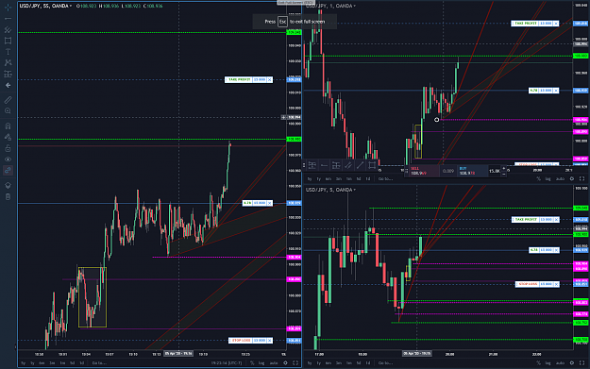
Task: Close STOP LOSS order on left chart
Action: tap(270, 341)
